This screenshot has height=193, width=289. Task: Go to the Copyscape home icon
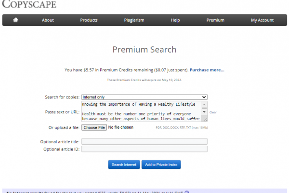pos(15,20)
